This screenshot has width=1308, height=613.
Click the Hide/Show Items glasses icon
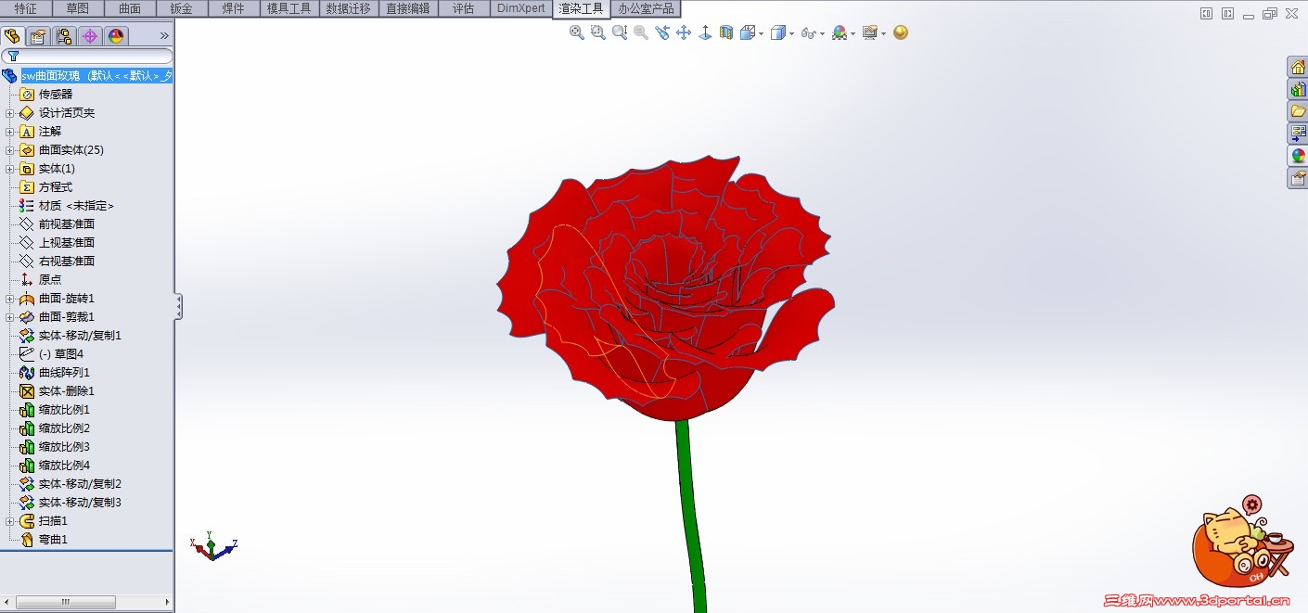pyautogui.click(x=808, y=33)
